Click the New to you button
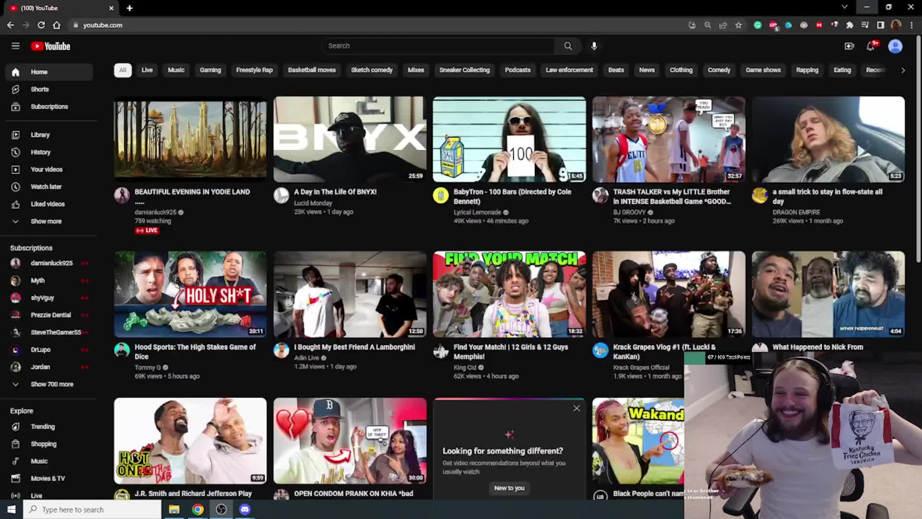This screenshot has height=519, width=922. 510,488
